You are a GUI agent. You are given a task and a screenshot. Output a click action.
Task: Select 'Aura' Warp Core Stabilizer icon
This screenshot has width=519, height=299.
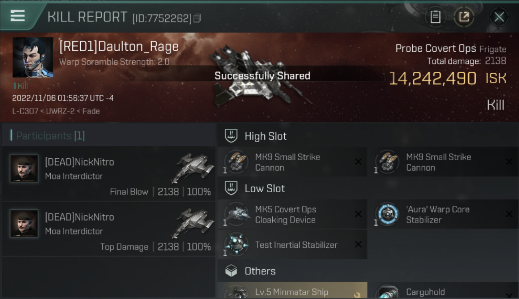[x=387, y=214]
